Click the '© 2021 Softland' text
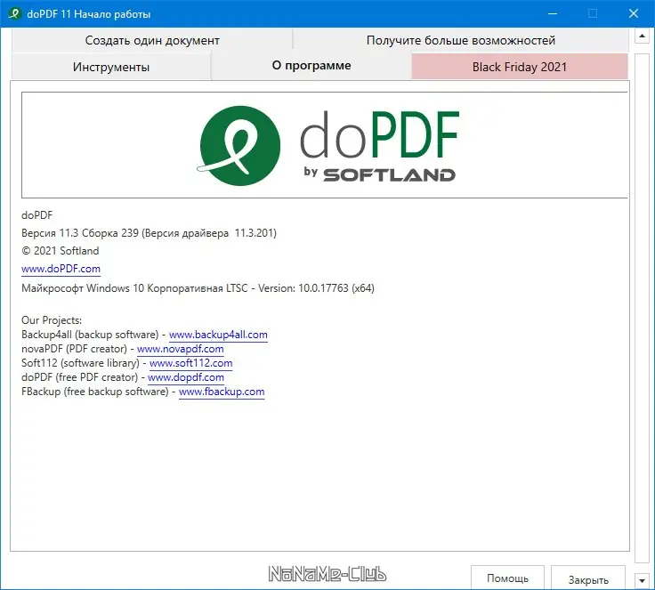Viewport: 655px width, 590px height. (x=61, y=251)
